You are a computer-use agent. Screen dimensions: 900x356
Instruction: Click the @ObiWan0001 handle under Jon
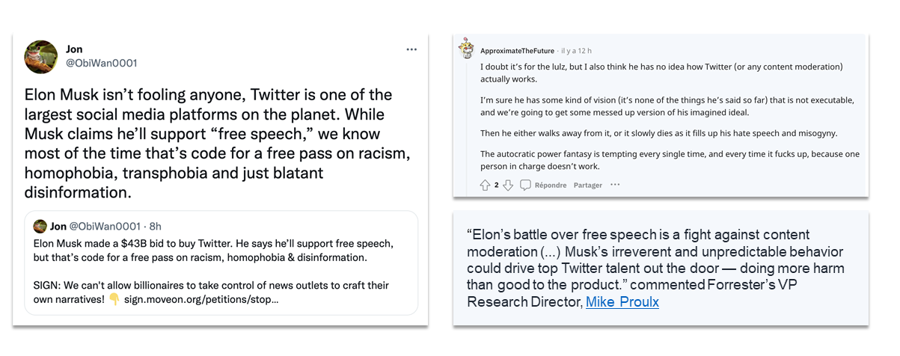[x=102, y=64]
